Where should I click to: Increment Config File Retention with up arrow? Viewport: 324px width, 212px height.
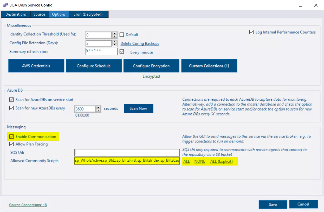(114, 42)
